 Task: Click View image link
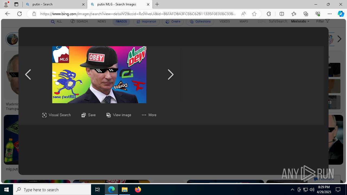tap(119, 115)
